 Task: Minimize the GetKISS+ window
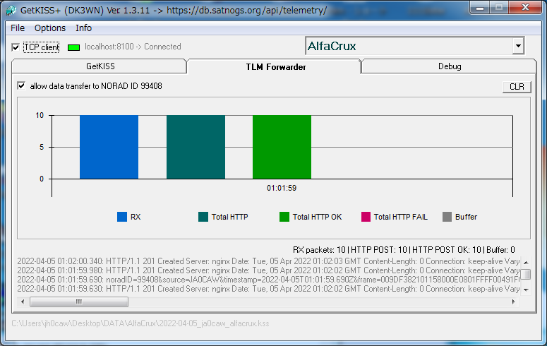480,8
